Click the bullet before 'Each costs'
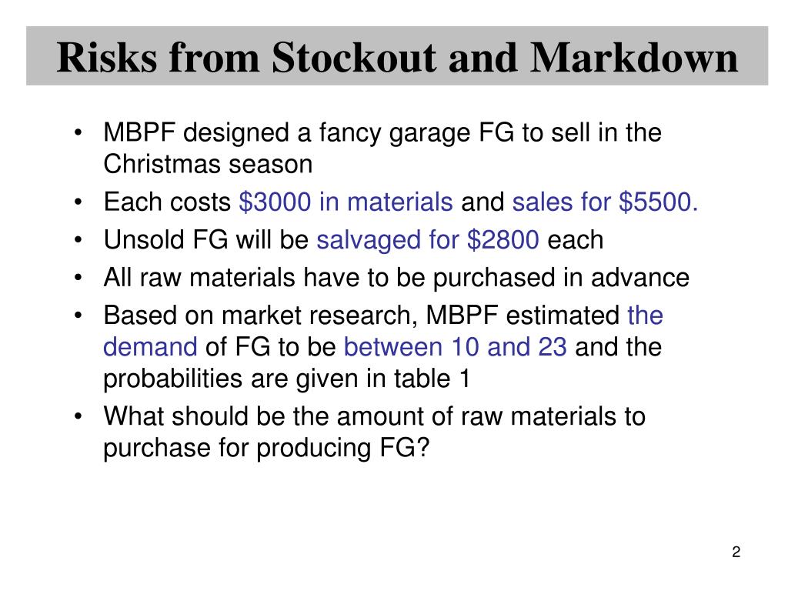This screenshot has height=591, width=788. click(x=78, y=202)
